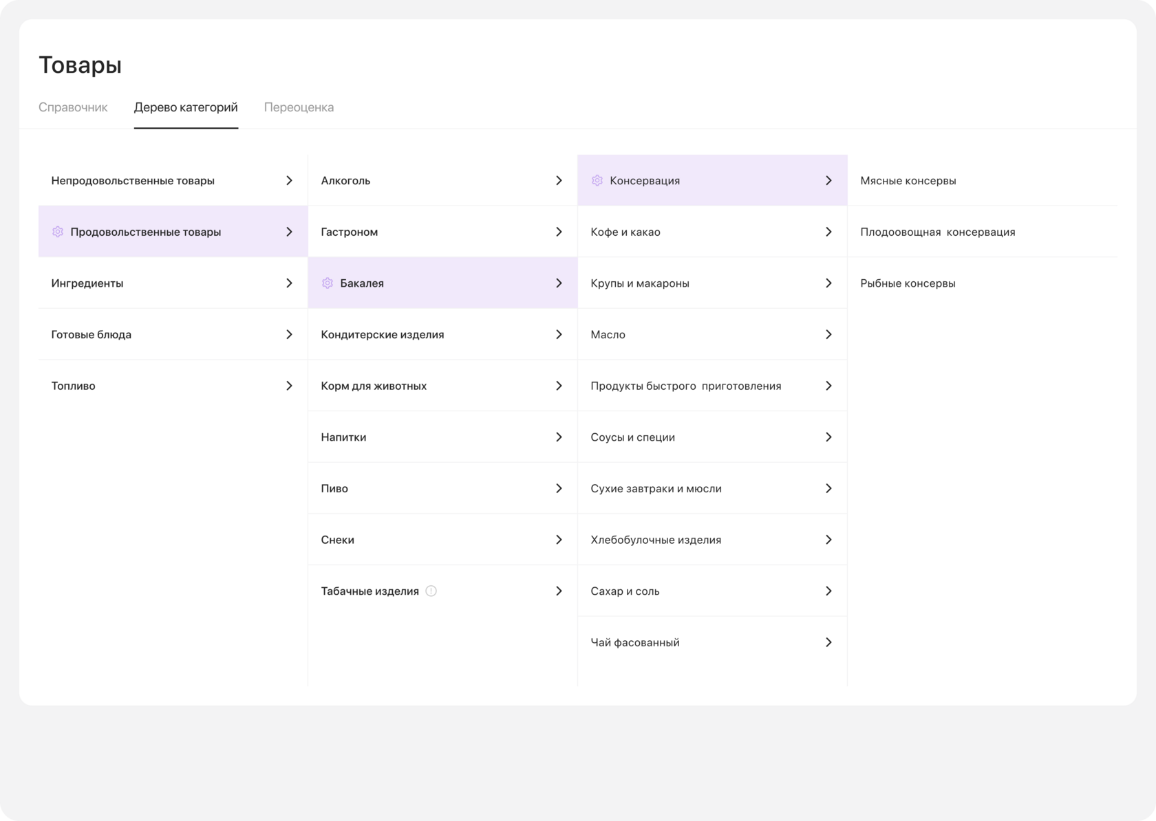This screenshot has width=1156, height=821.
Task: Expand the Алкоголь category chevron
Action: (x=559, y=181)
